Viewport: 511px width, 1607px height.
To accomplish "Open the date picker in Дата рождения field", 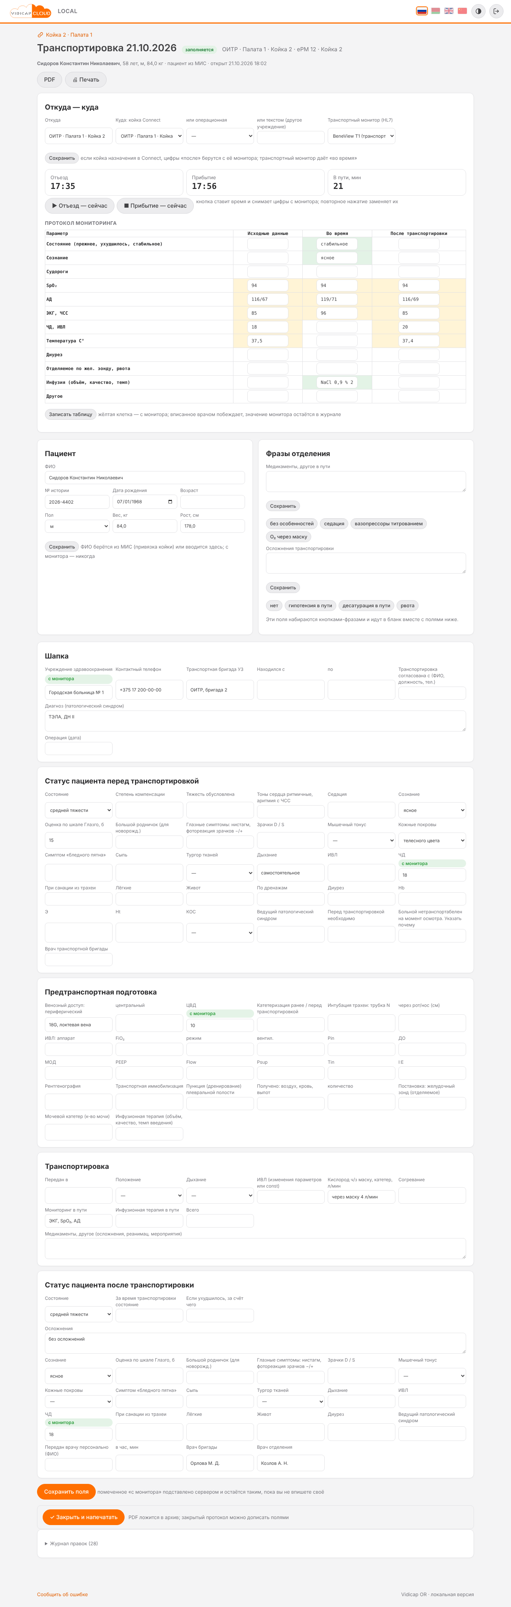I will 170,502.
